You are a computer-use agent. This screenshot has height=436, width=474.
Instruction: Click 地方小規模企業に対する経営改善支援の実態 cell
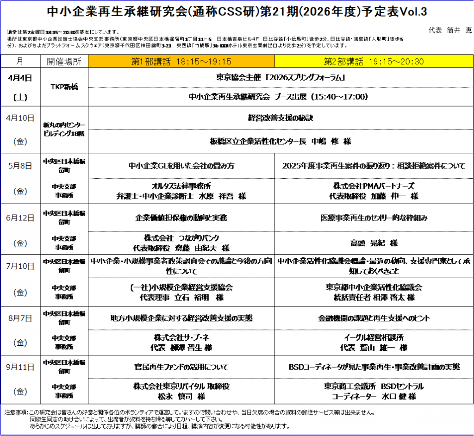point(181,318)
